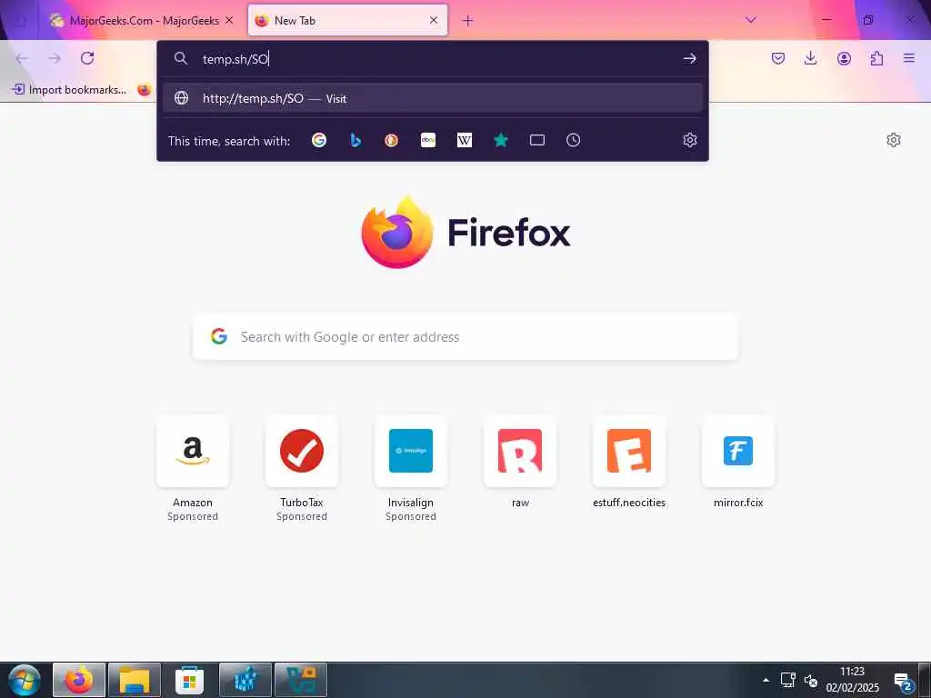Viewport: 931px width, 698px height.
Task: Reload the page with the refresh icon
Action: 87,58
